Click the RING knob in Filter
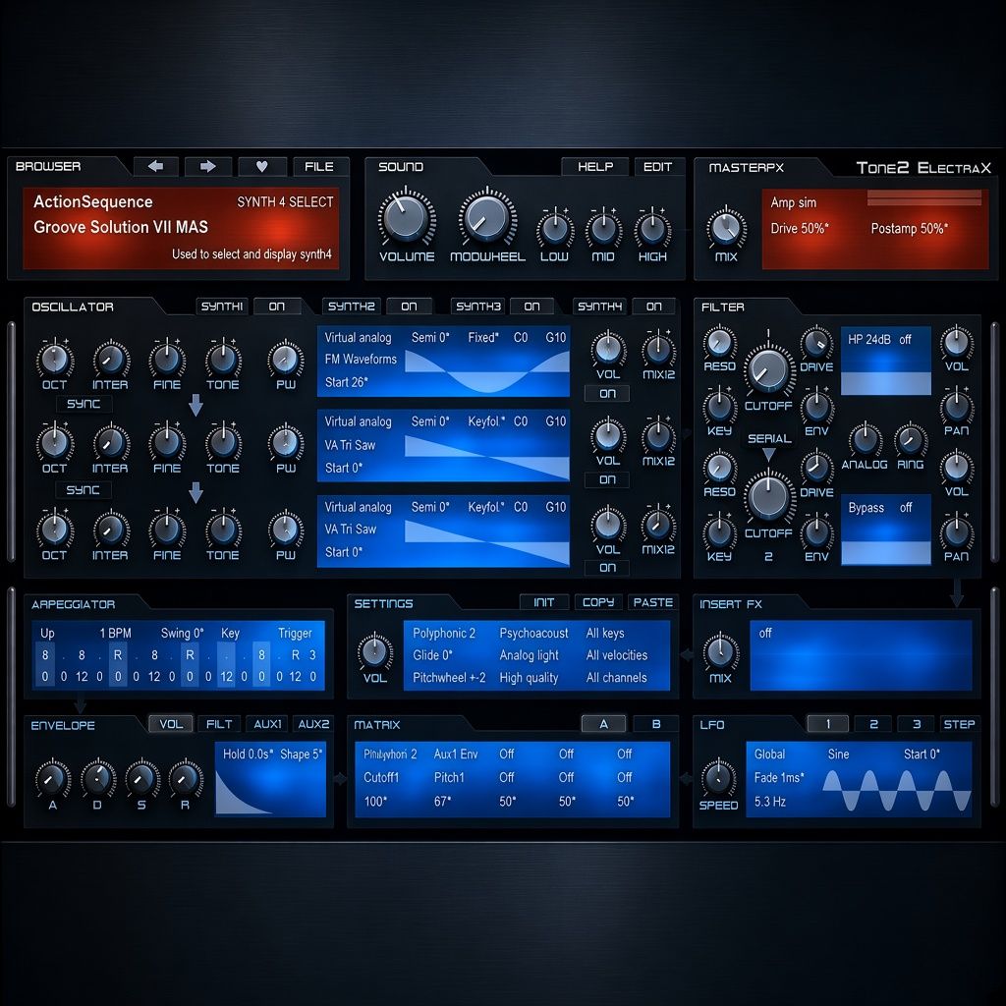Screen dimensions: 1006x1006 (911, 439)
